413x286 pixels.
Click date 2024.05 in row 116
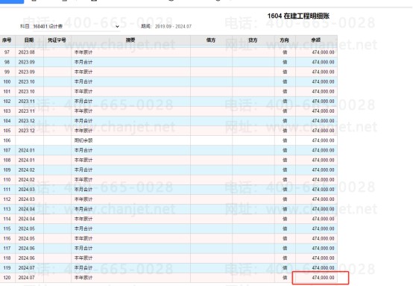(27, 238)
